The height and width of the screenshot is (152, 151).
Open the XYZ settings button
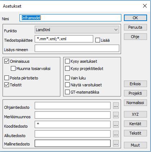(135, 114)
